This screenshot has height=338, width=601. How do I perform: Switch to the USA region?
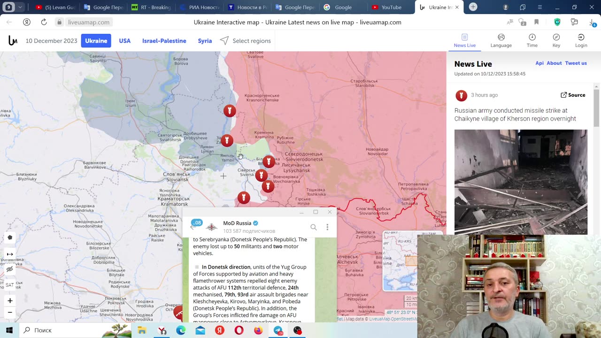[x=125, y=41]
